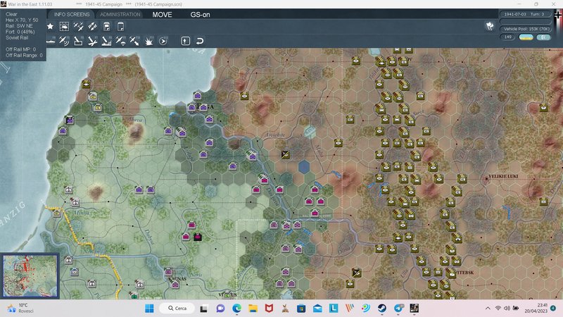Click the date and turn display
This screenshot has height=317, width=563.
point(524,14)
